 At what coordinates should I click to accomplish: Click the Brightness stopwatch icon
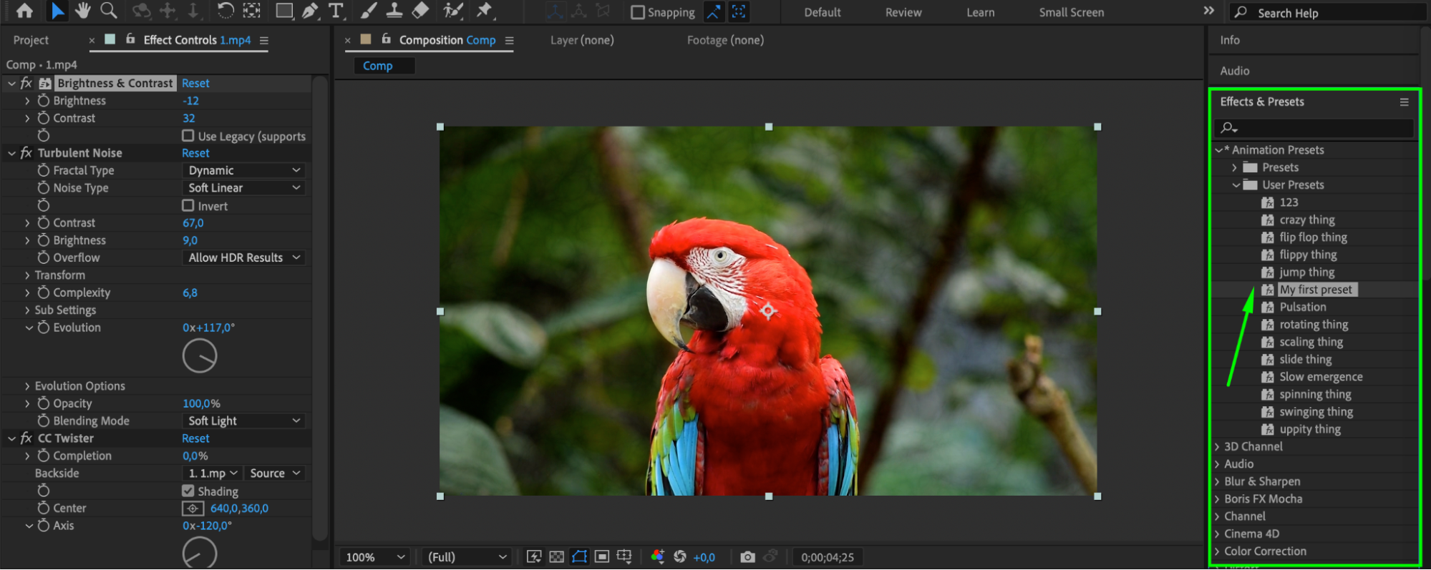[x=44, y=101]
